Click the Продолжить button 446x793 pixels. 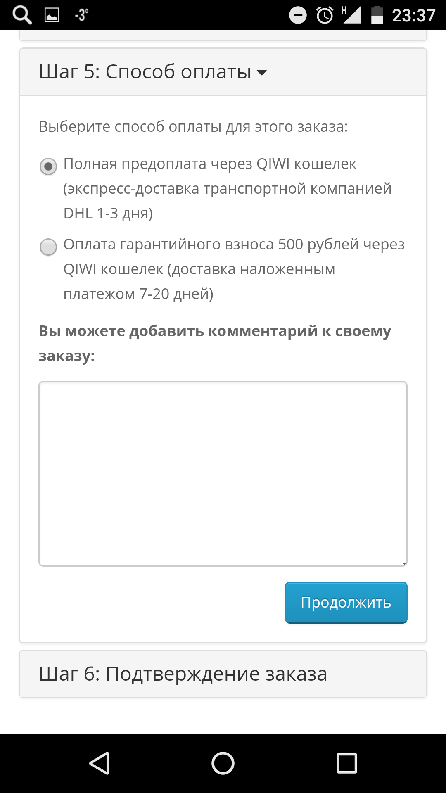click(346, 602)
